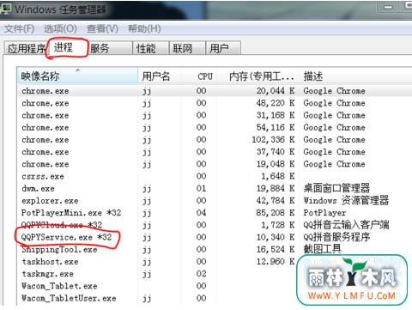Switch to the 服务 tab

tap(110, 48)
